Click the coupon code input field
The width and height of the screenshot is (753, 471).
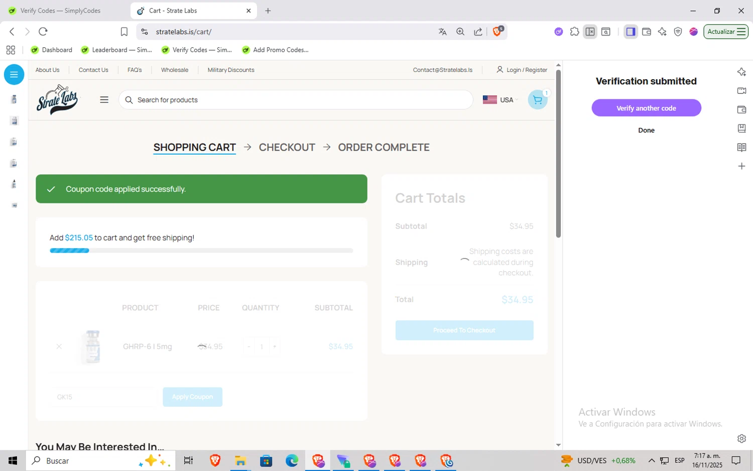tap(103, 397)
